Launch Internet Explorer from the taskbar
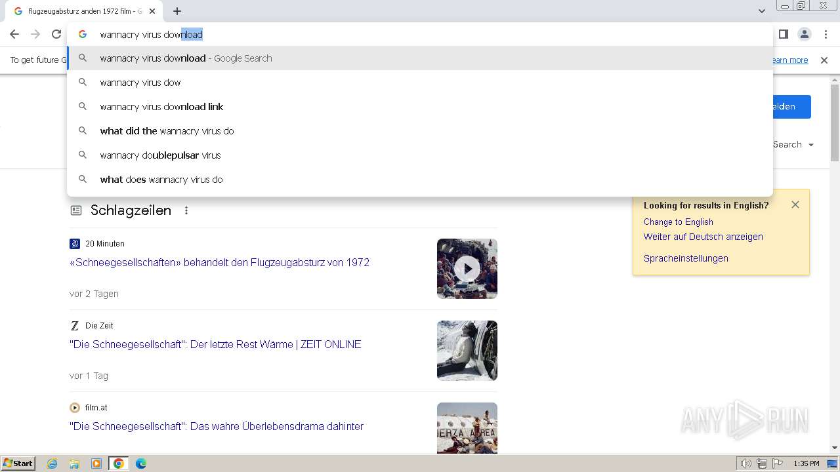Image resolution: width=840 pixels, height=472 pixels. [x=52, y=463]
